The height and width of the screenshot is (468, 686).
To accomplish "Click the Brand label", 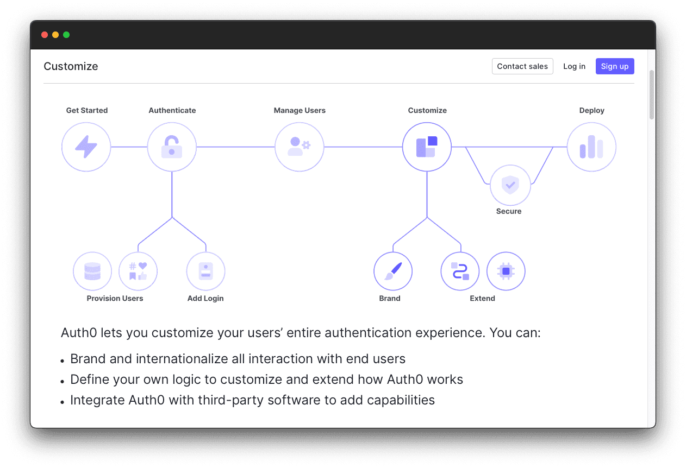I will point(390,298).
